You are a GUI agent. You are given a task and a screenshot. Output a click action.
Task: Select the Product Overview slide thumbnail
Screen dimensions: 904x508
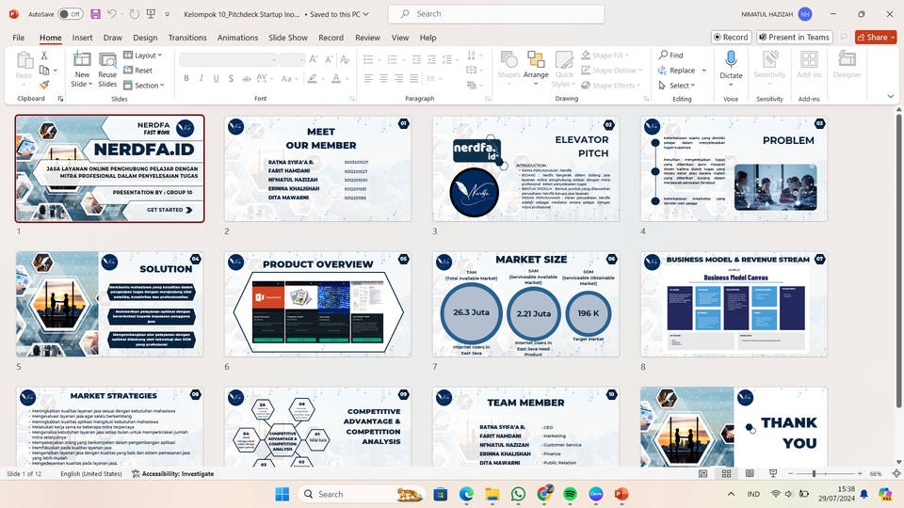317,304
